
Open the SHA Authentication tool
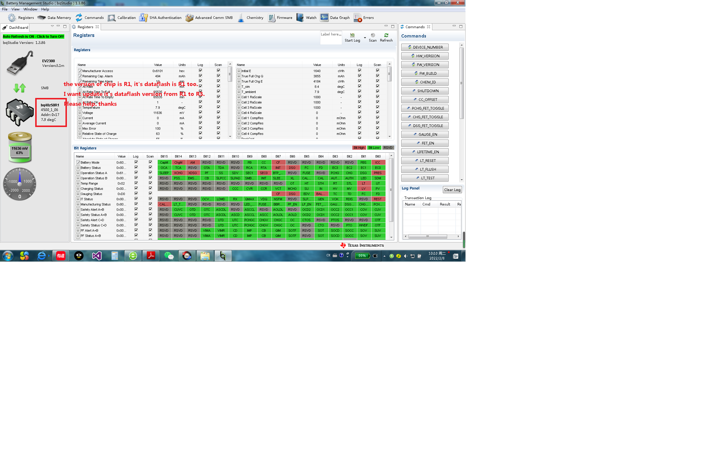pyautogui.click(x=143, y=18)
